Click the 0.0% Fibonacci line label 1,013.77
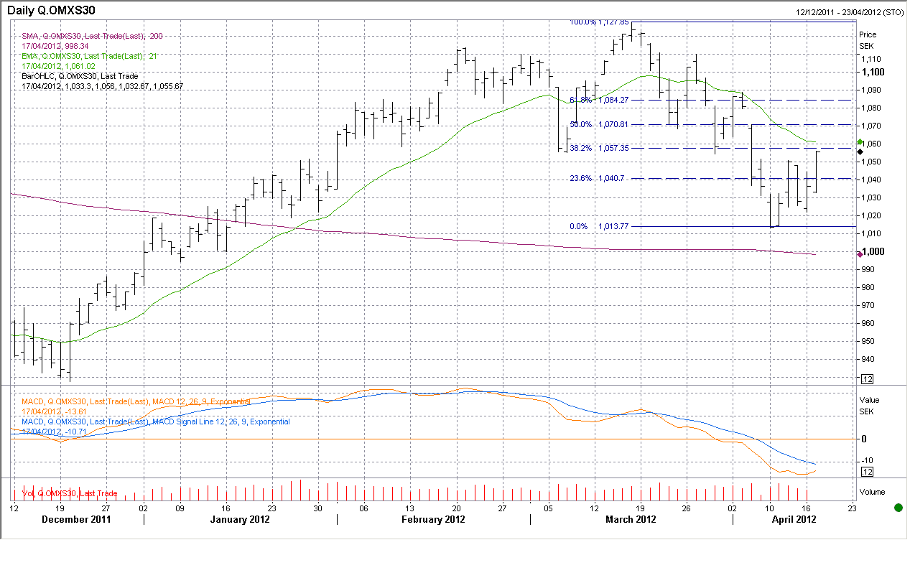The height and width of the screenshot is (573, 910). pyautogui.click(x=600, y=226)
